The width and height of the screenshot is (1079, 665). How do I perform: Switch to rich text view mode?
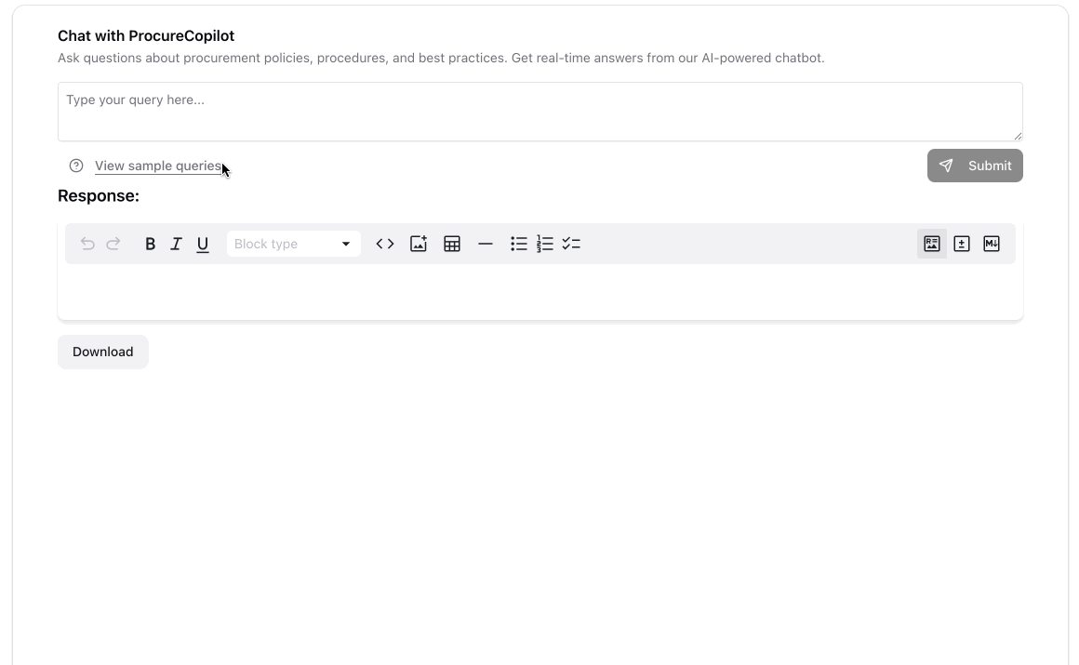(932, 244)
